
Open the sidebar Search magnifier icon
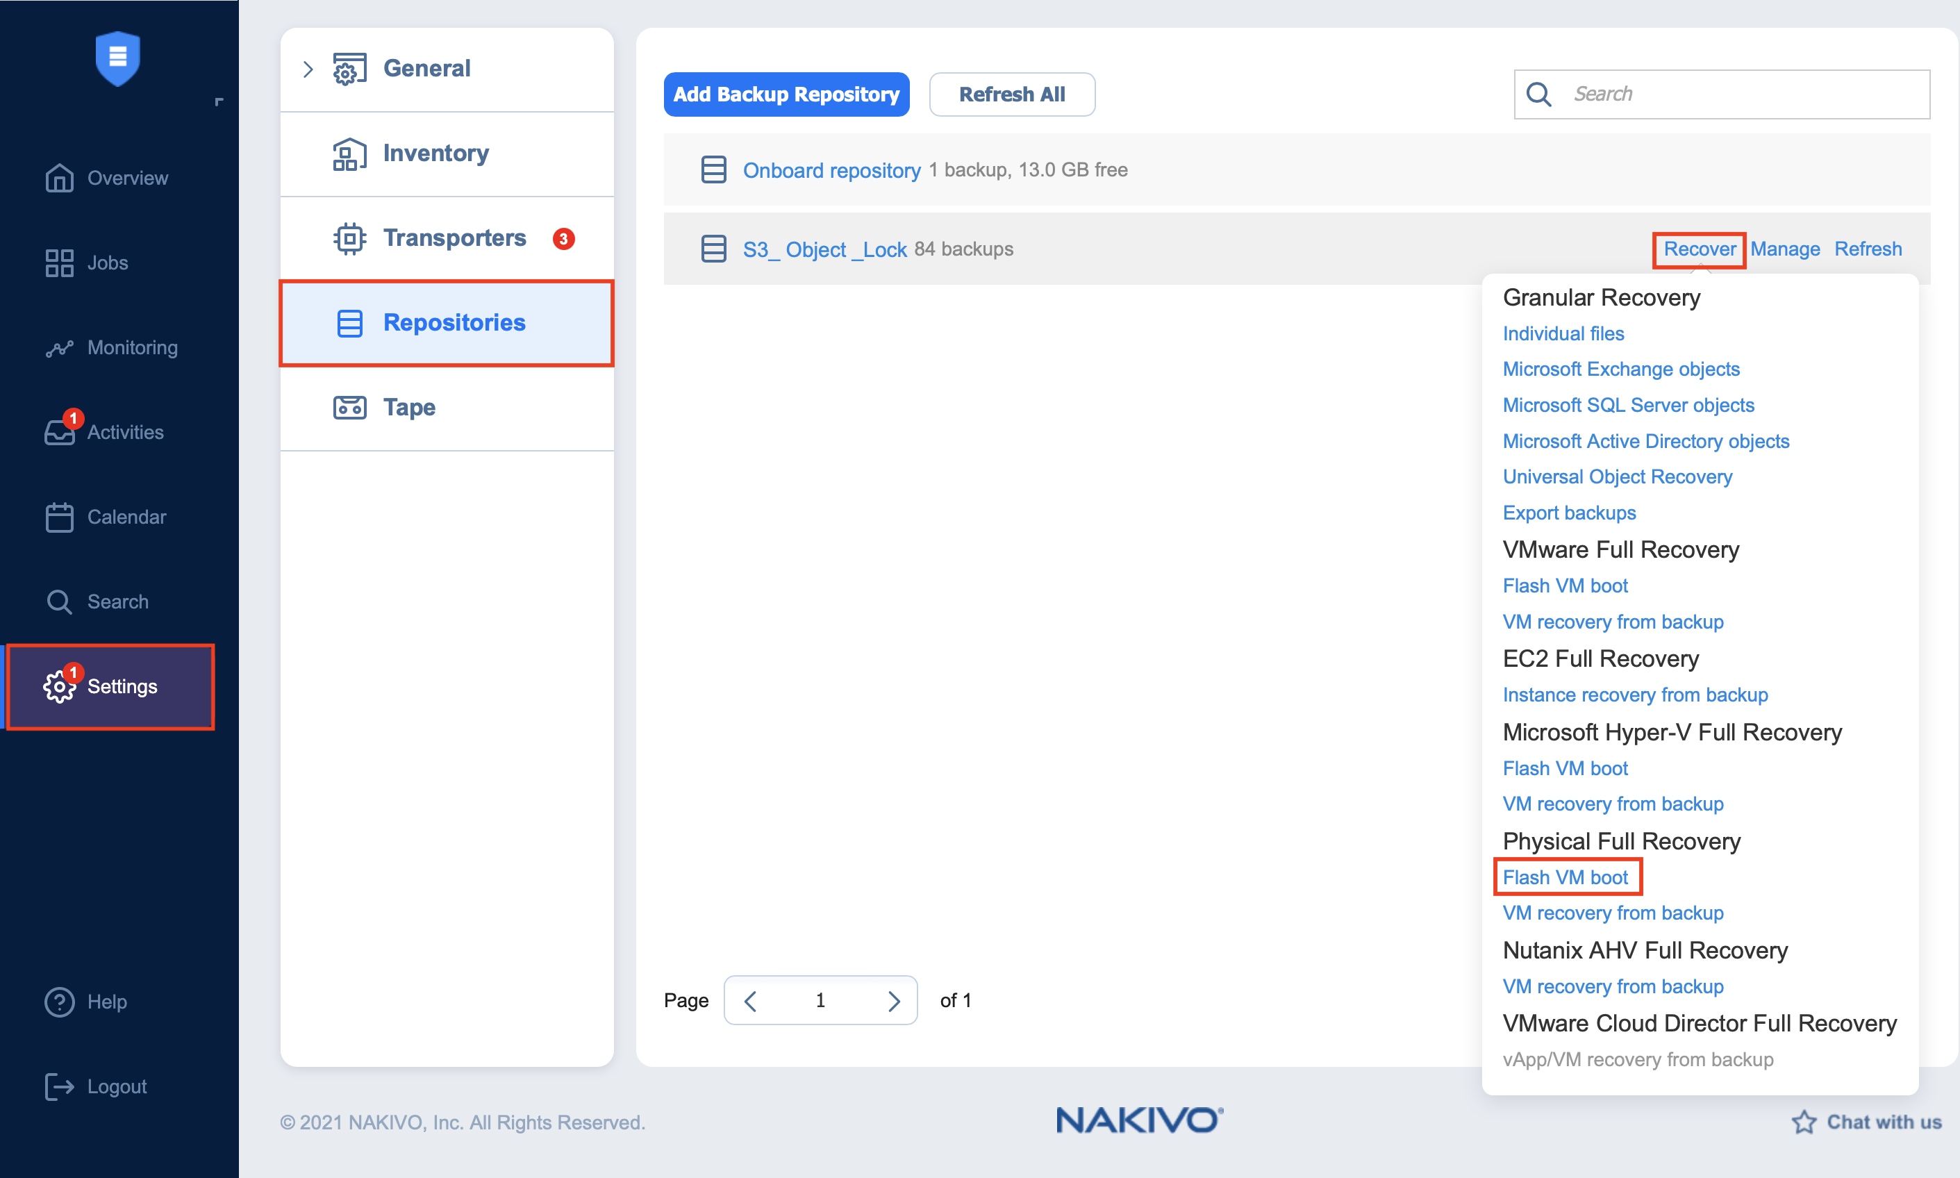point(60,602)
